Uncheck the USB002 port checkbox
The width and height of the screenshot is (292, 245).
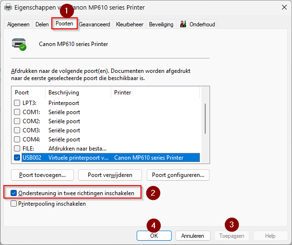(x=17, y=157)
